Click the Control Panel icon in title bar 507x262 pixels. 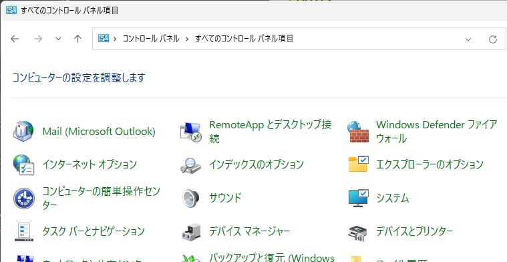(x=11, y=10)
